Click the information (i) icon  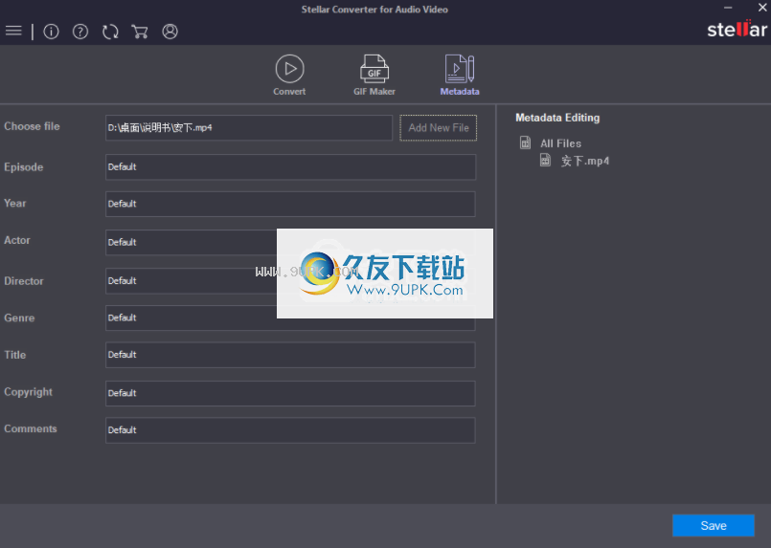point(51,32)
